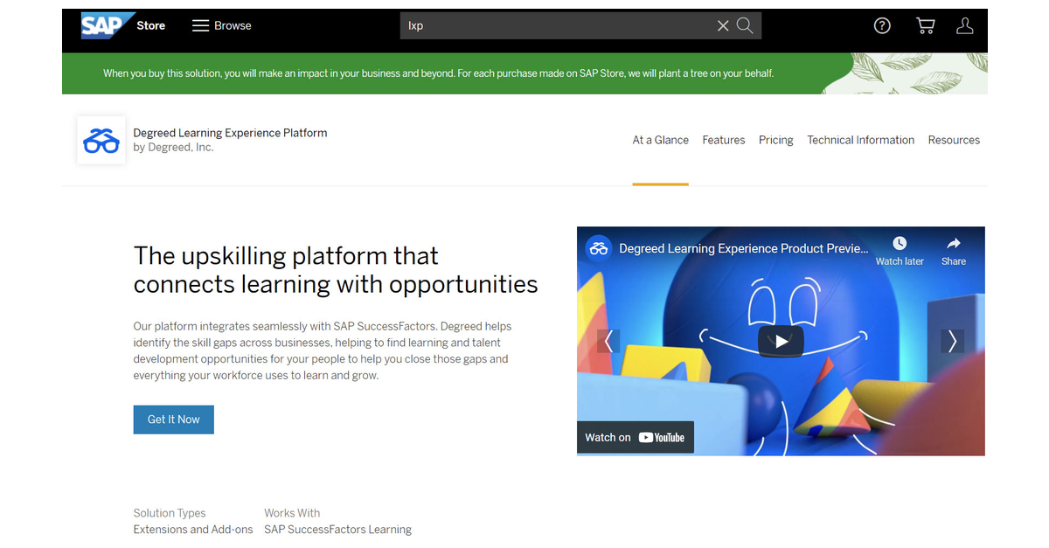Clear the search field using the X icon
Image resolution: width=1049 pixels, height=548 pixels.
click(x=722, y=25)
